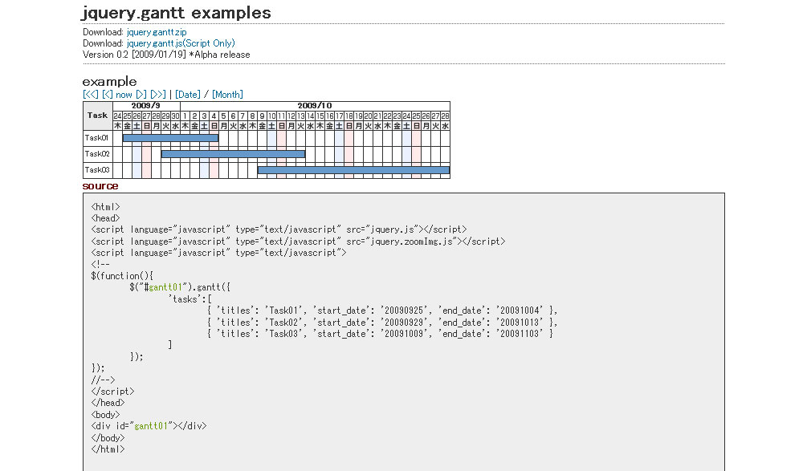The height and width of the screenshot is (471, 807).
Task: Click the 'source' heading above the code
Action: pos(100,186)
